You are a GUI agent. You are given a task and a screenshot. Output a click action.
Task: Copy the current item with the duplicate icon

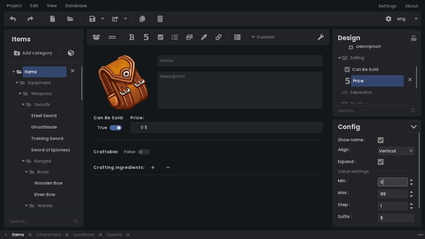[x=142, y=19]
